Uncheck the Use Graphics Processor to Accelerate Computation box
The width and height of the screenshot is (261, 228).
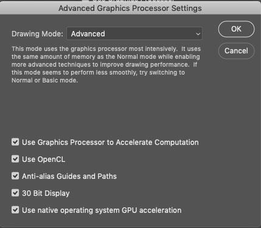click(x=15, y=142)
